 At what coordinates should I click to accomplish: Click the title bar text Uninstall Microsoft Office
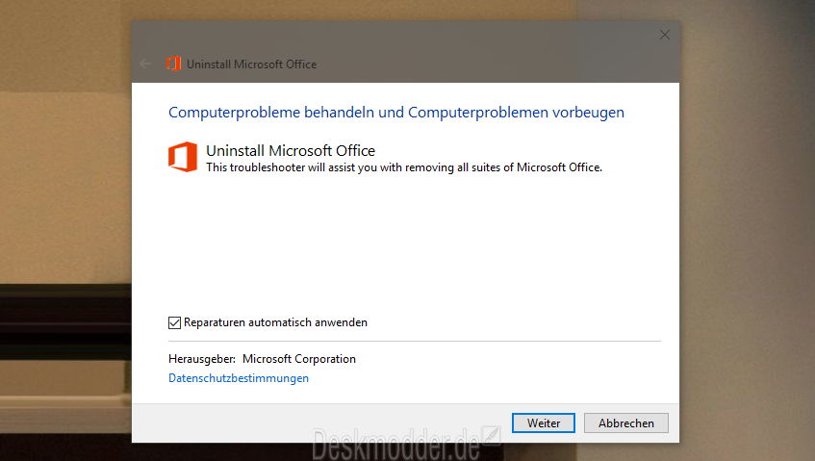[x=251, y=64]
